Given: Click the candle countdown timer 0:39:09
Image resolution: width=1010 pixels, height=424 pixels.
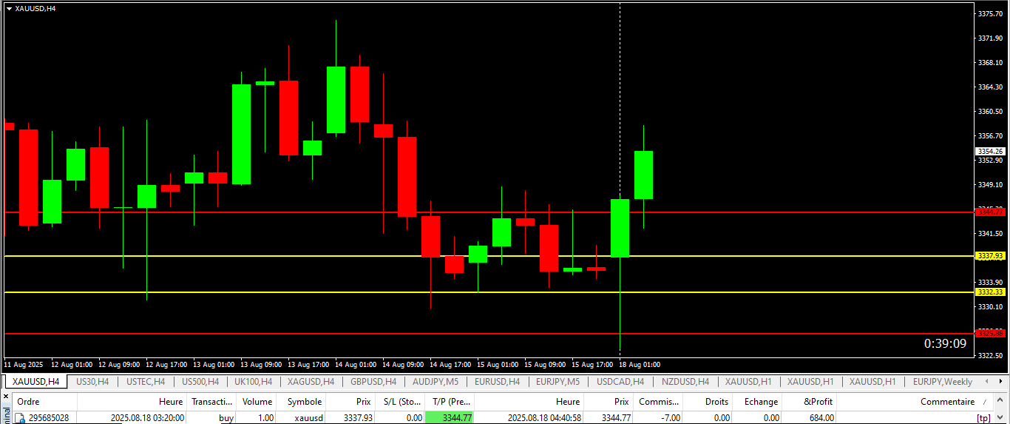Looking at the screenshot, I should point(945,344).
